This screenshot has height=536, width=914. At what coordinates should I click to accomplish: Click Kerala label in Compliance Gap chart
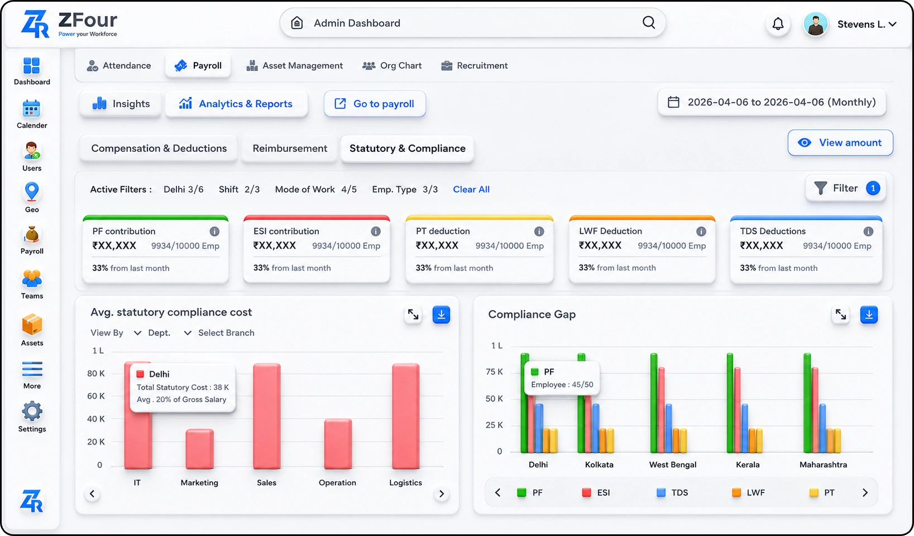coord(748,465)
